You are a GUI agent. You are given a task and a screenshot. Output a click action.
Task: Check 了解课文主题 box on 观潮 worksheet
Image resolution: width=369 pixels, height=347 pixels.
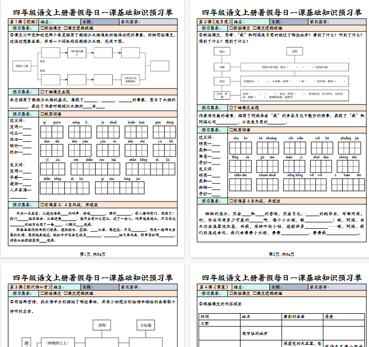click(43, 91)
